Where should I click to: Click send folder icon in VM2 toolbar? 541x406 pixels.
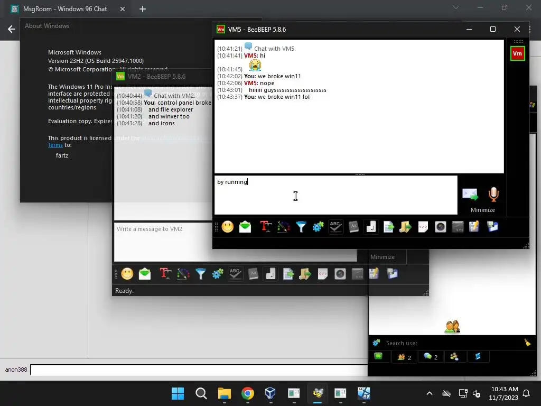pos(305,274)
